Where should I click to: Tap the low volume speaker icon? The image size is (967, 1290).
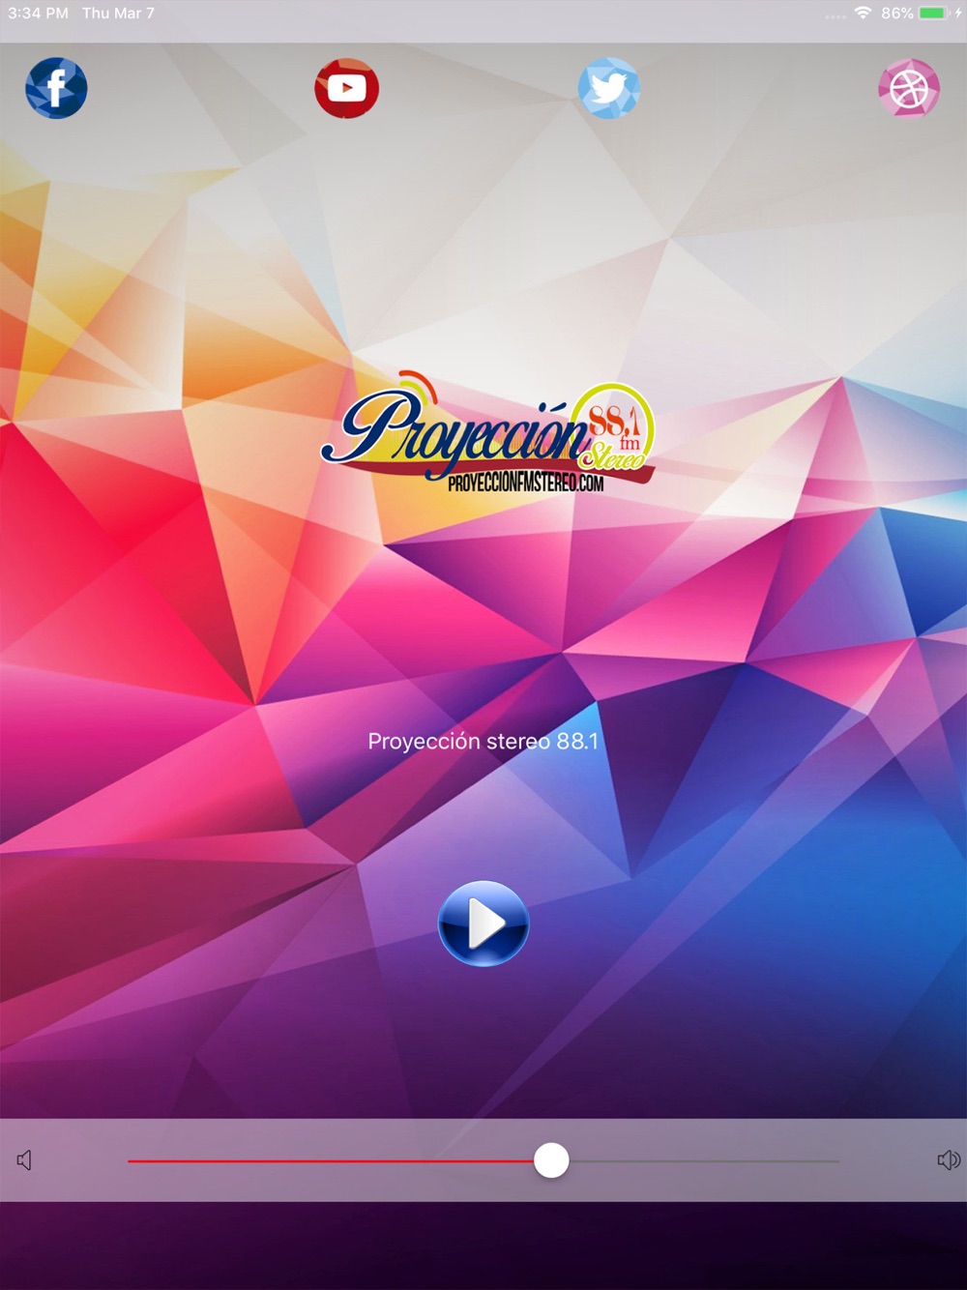[25, 1159]
